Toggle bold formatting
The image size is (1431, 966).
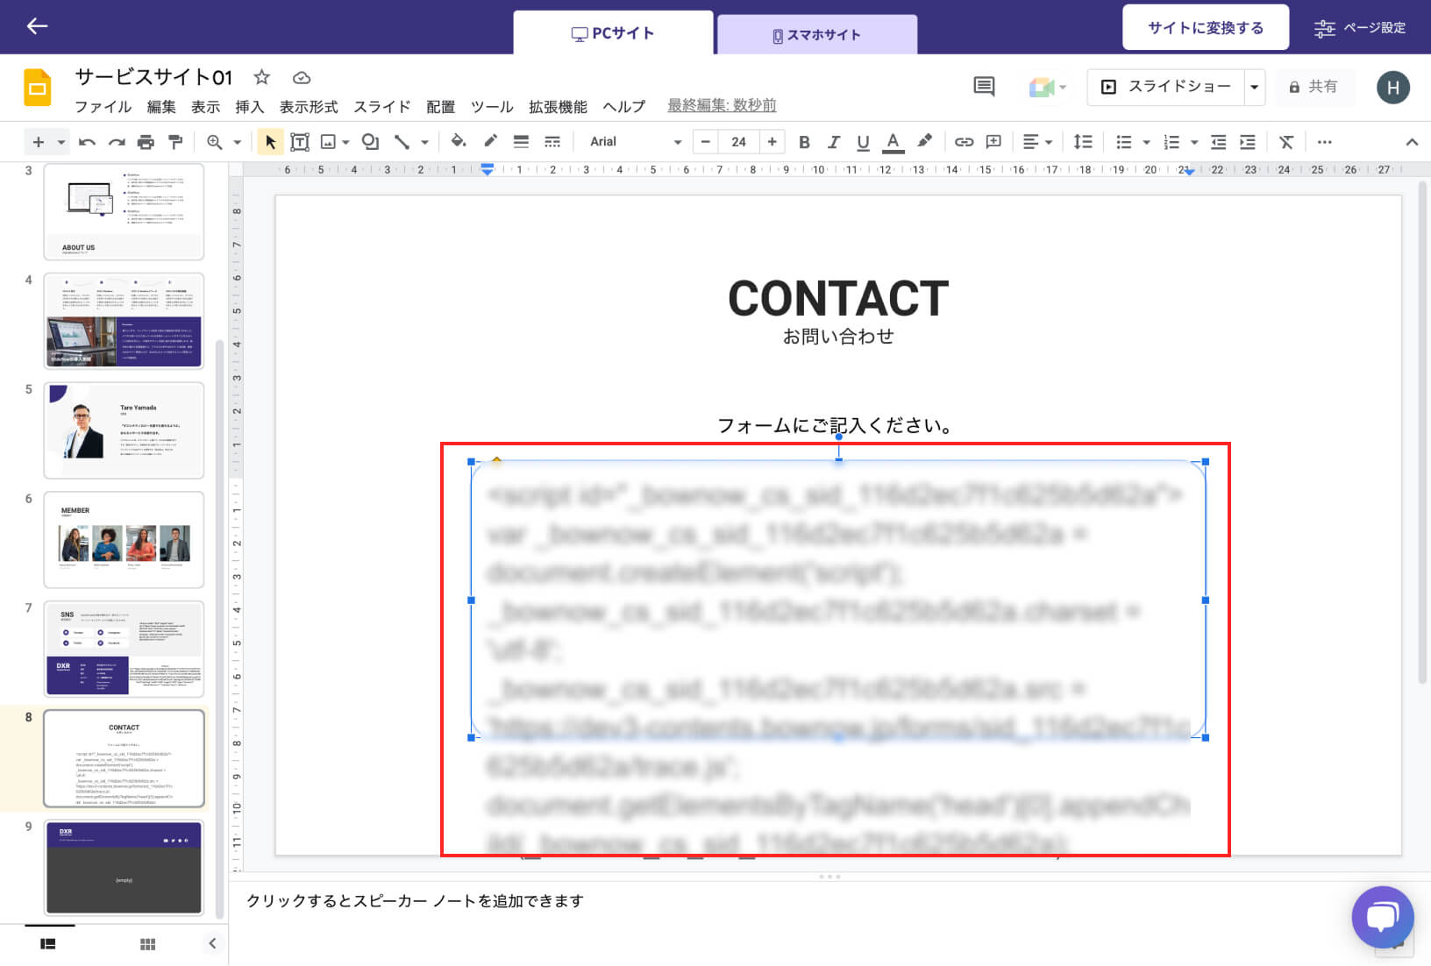pyautogui.click(x=804, y=142)
